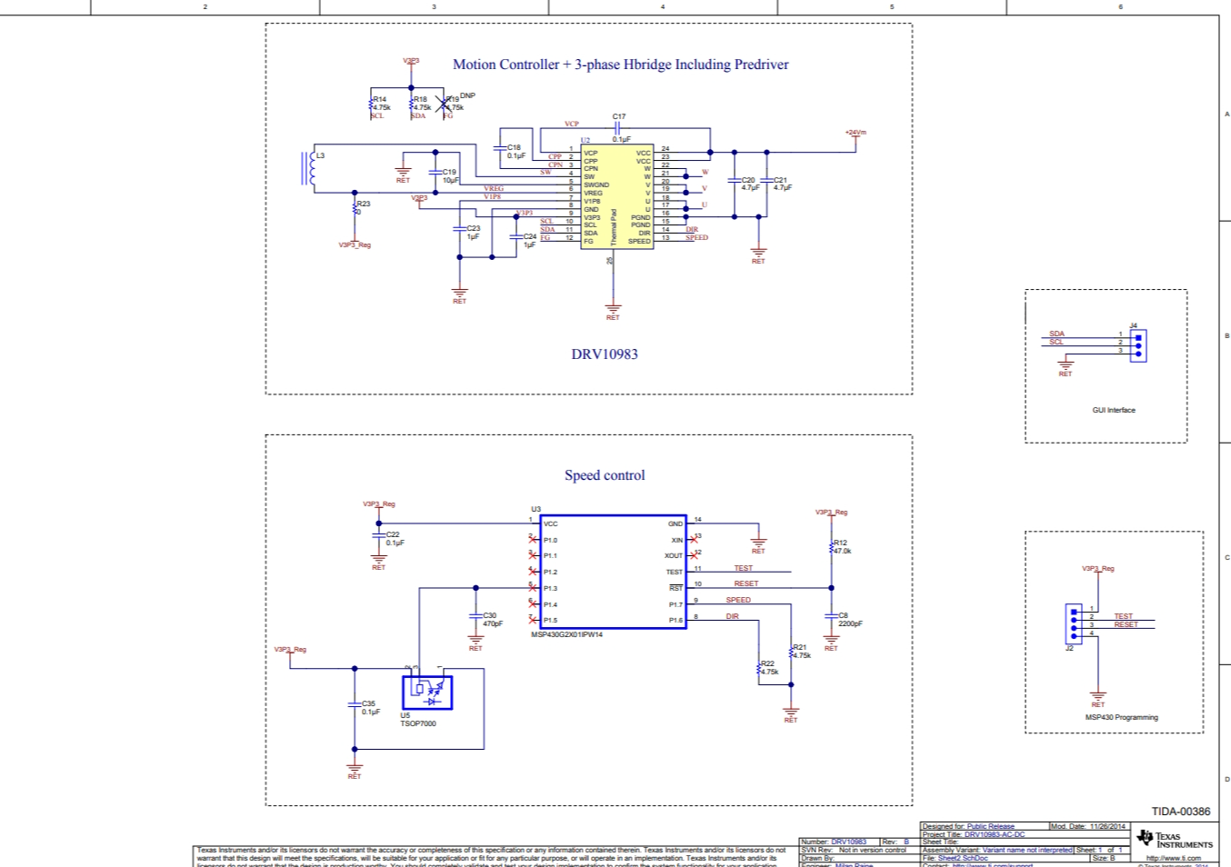Click the U5 TSOP7000 receiver symbol
The height and width of the screenshot is (867, 1231).
[427, 693]
